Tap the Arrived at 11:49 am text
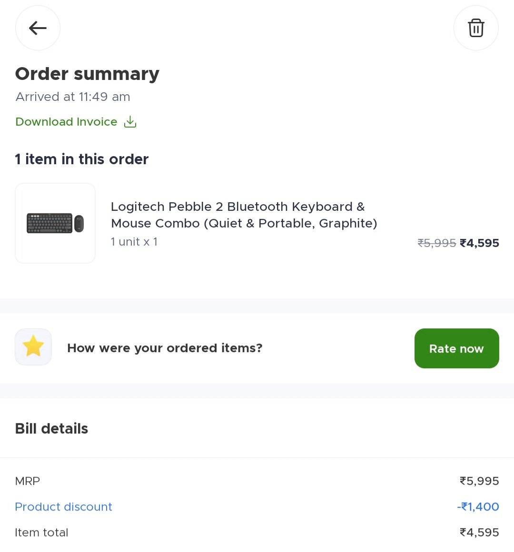This screenshot has width=514, height=552. (73, 97)
